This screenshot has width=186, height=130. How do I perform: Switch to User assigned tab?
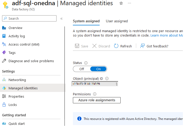tap(117, 21)
